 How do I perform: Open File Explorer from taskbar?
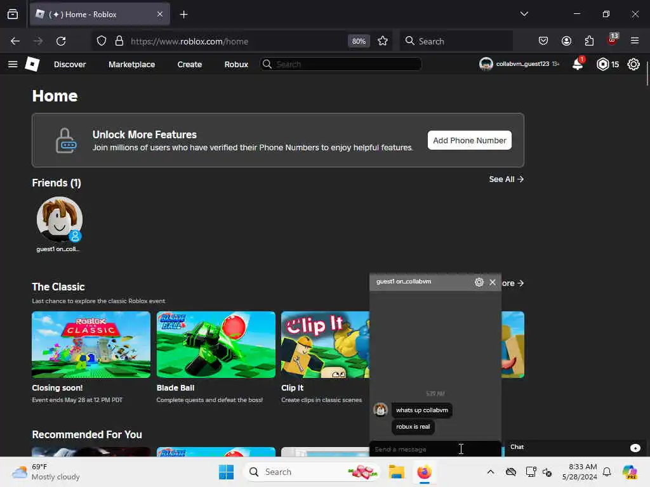(396, 472)
